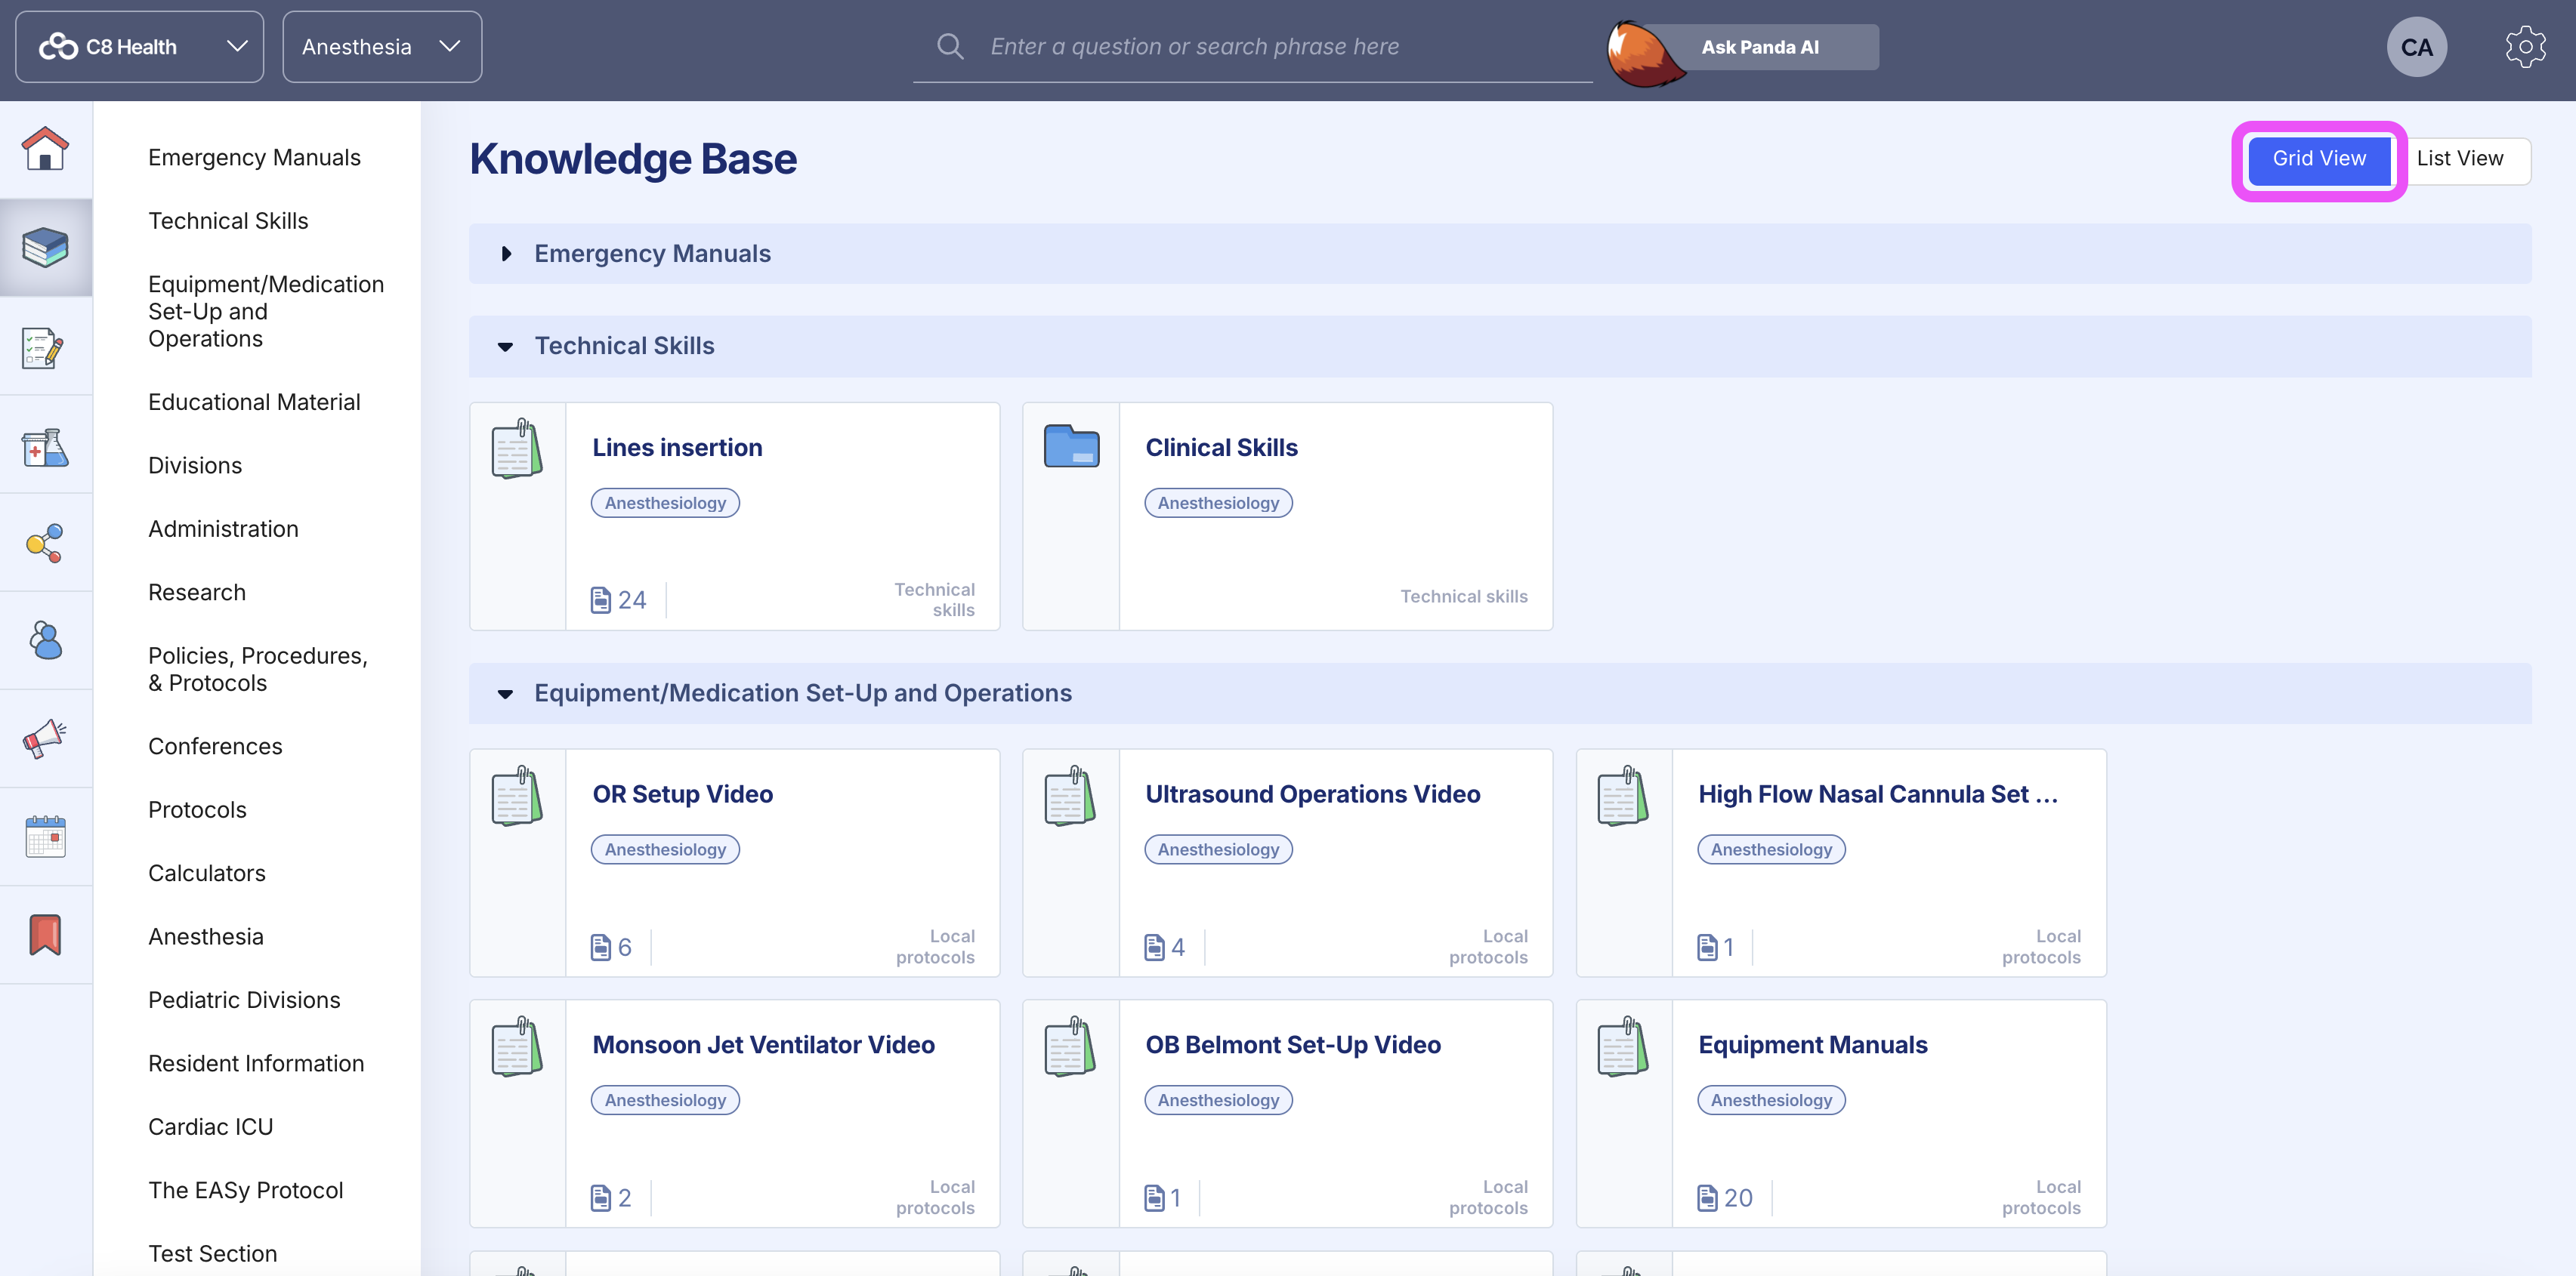Select Conferences in the sidebar
The image size is (2576, 1276).
215,747
